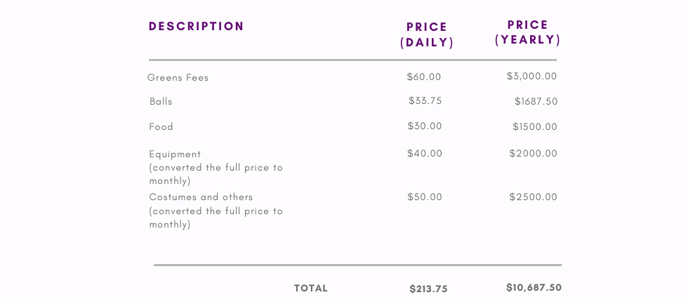Select the PRICE (YEARLY) column header
The image size is (688, 302).
528,32
